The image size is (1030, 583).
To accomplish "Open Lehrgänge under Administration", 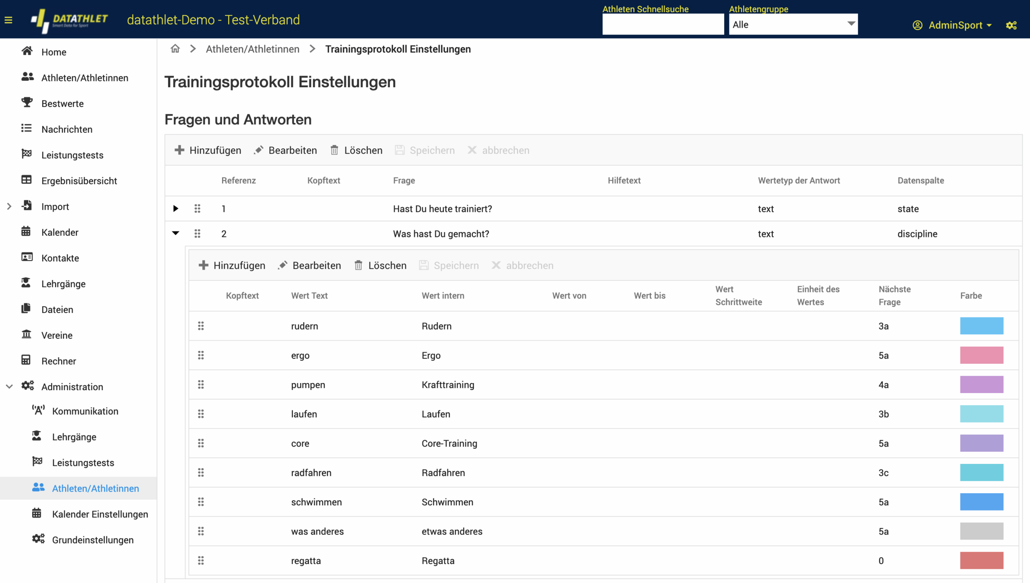I will click(x=74, y=437).
